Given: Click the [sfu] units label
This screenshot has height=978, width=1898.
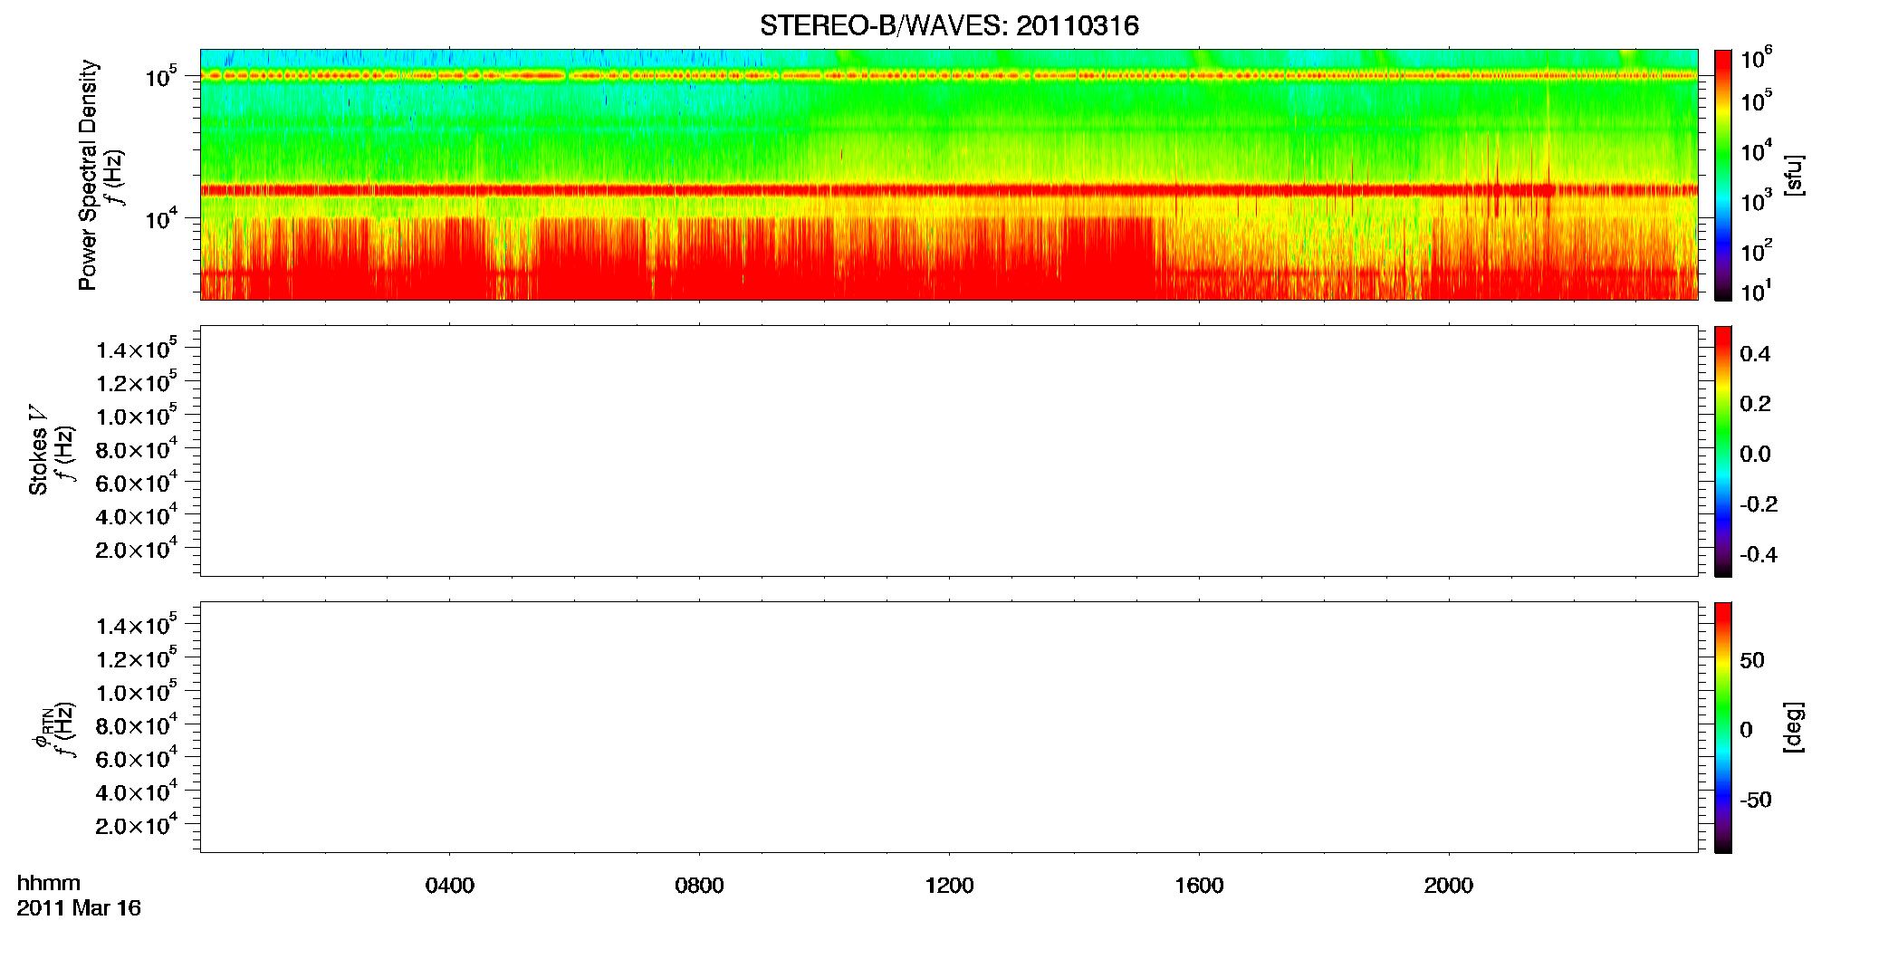Looking at the screenshot, I should (1793, 175).
